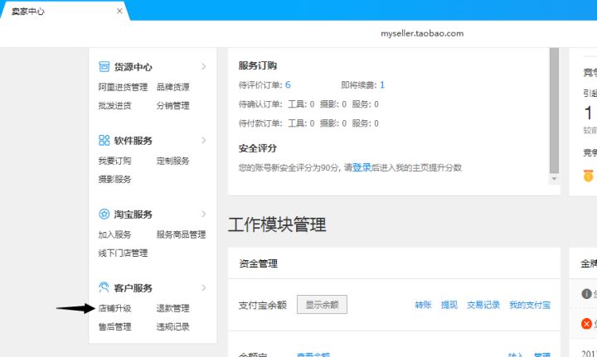Click the 淘宝服务 star badge icon
The width and height of the screenshot is (597, 357).
click(x=104, y=214)
